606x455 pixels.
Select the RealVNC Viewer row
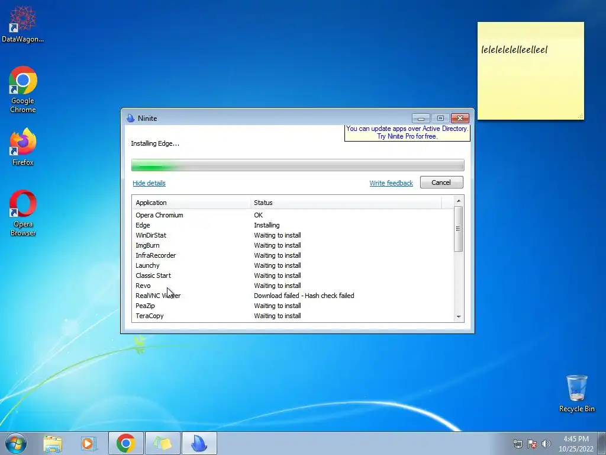click(293, 296)
